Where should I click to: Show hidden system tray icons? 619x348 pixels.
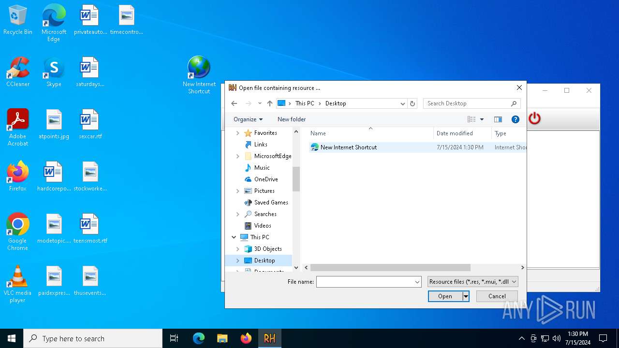click(521, 338)
